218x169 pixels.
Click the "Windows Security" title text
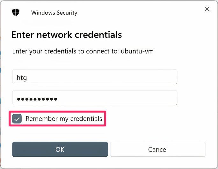(x=54, y=13)
